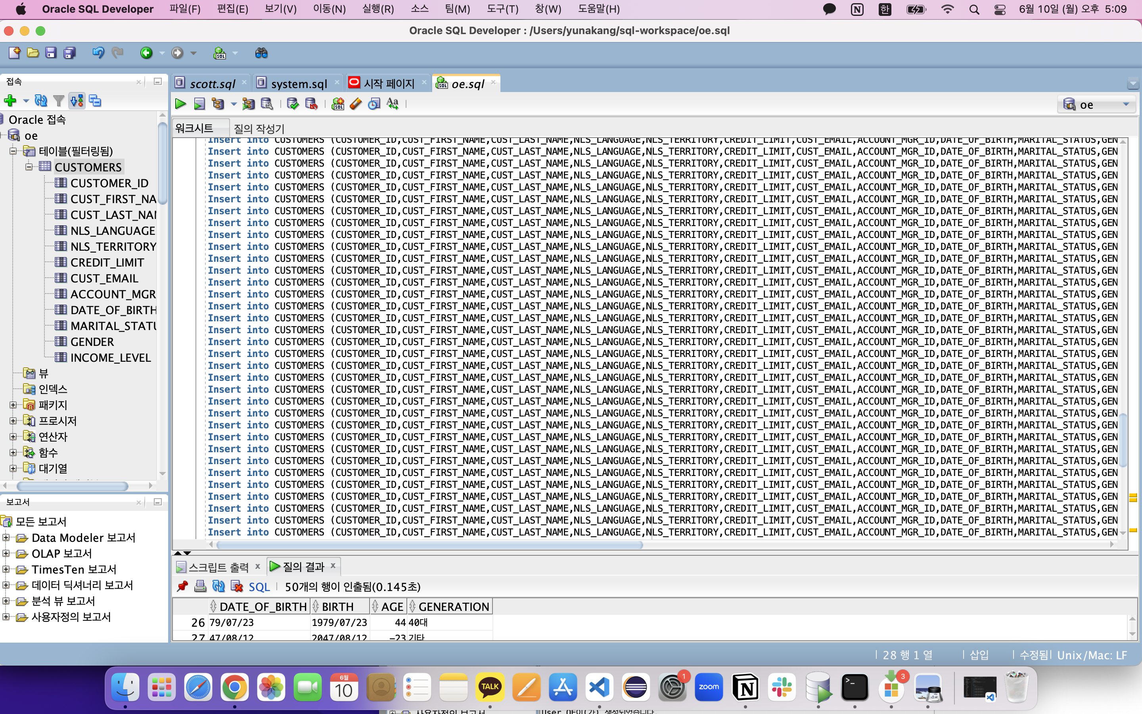Collapse the CUSTOMERS table node
The height and width of the screenshot is (714, 1142).
click(29, 167)
